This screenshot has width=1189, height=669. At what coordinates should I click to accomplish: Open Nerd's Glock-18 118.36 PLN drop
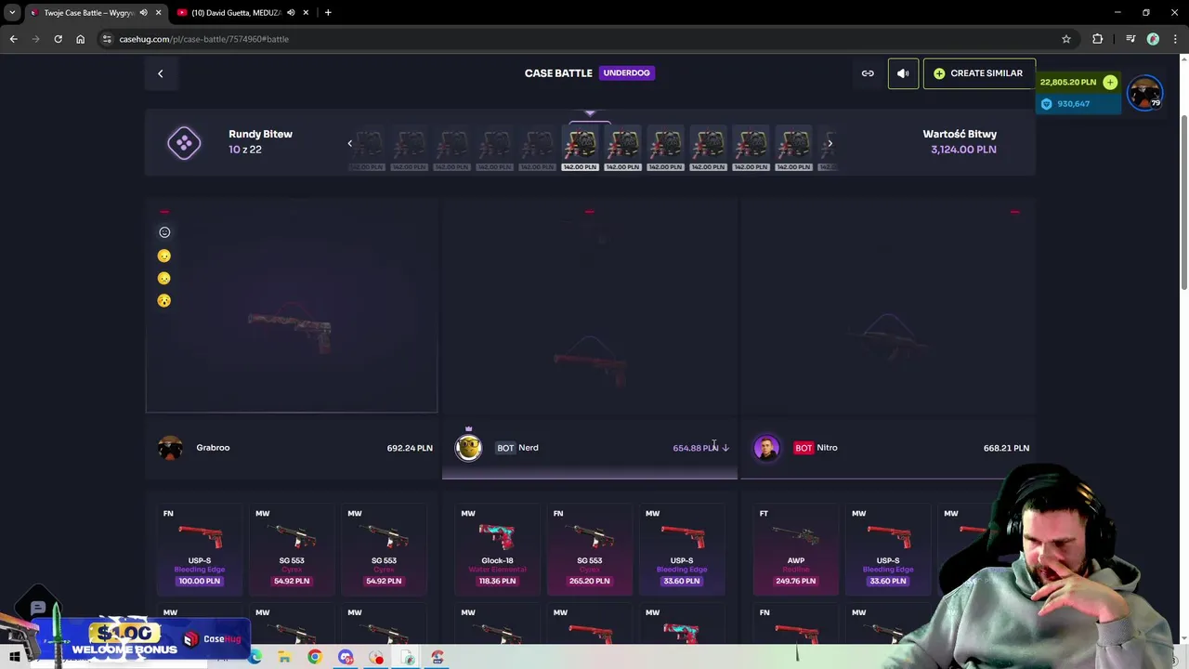pyautogui.click(x=497, y=548)
